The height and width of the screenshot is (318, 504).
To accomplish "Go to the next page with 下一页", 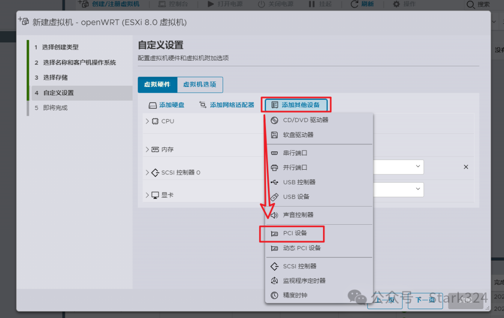I will tap(425, 300).
